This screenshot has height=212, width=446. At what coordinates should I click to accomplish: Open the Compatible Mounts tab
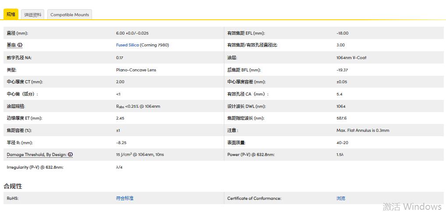pos(70,14)
